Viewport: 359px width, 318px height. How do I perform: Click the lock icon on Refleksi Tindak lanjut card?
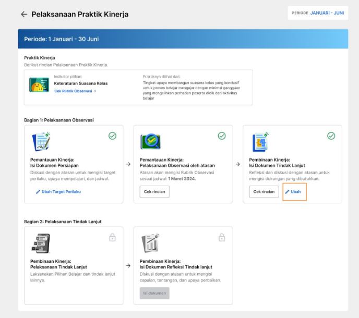coord(222,238)
